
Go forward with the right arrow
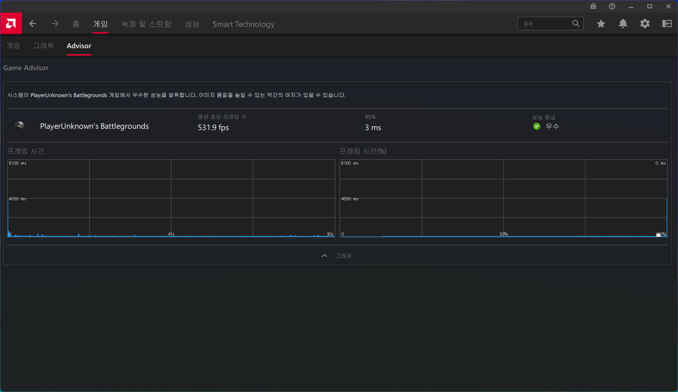click(x=55, y=24)
